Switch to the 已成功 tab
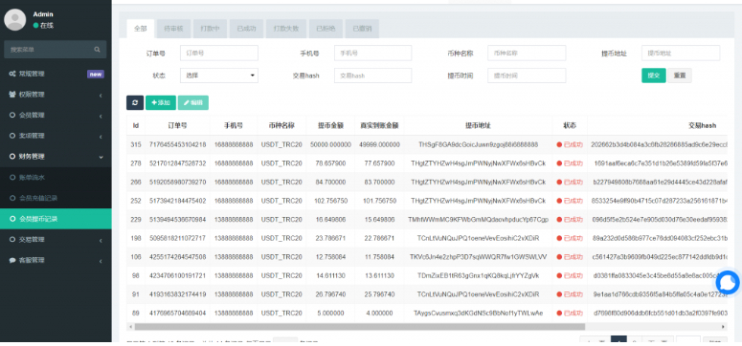 247,29
